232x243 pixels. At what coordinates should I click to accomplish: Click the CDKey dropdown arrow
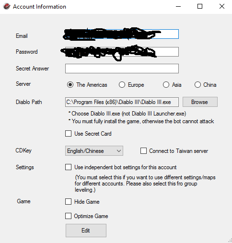(119, 151)
